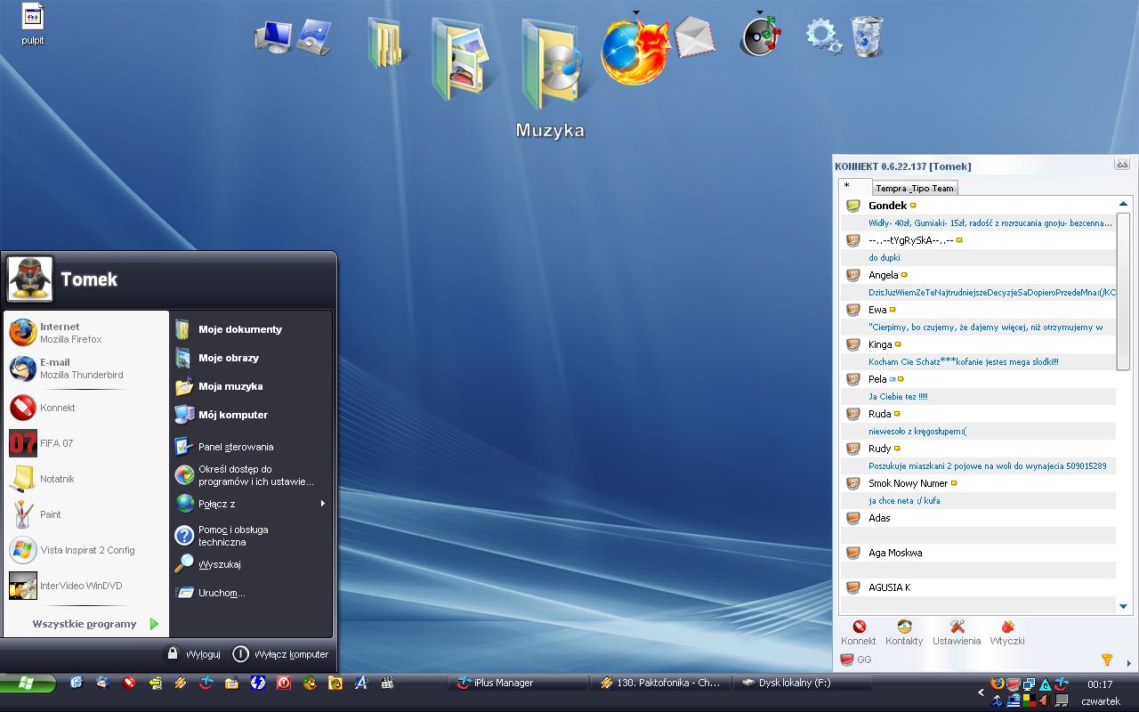
Task: Open Konnekt from the Start menu list
Action: click(x=85, y=408)
